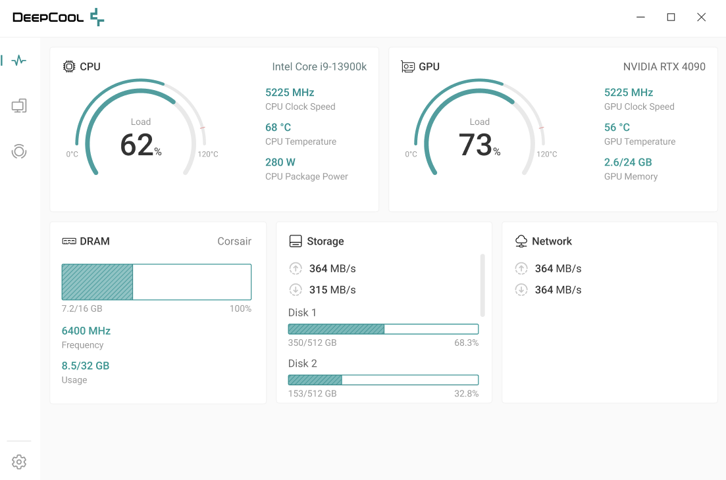Image resolution: width=726 pixels, height=480 pixels.
Task: Click the DRAM memory stick icon
Action: pos(69,241)
